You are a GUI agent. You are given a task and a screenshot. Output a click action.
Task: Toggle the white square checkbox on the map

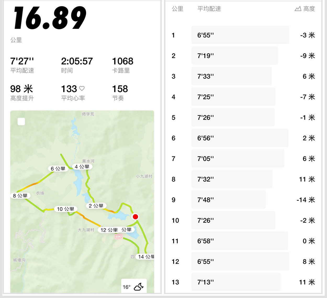(x=21, y=121)
